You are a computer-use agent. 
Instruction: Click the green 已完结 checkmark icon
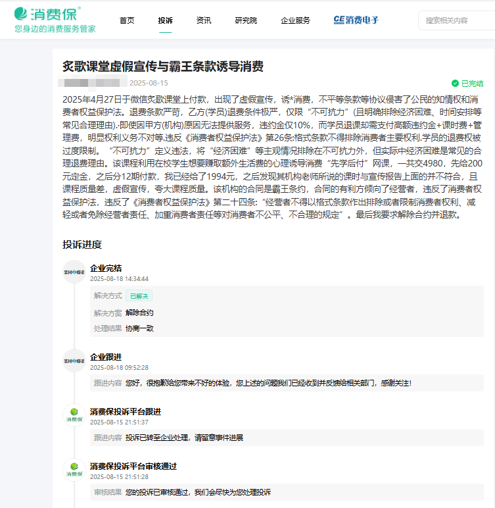[455, 84]
